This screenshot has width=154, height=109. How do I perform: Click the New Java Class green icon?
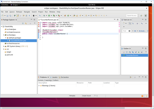click(68, 15)
